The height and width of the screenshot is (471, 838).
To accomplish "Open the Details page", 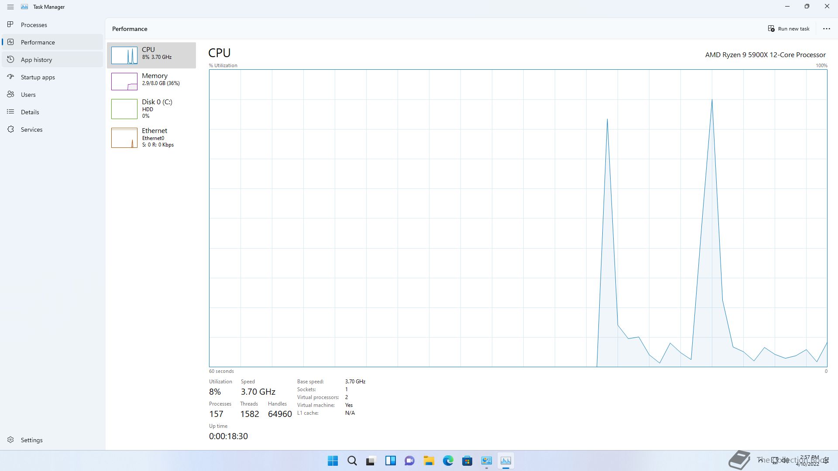I will (52, 112).
